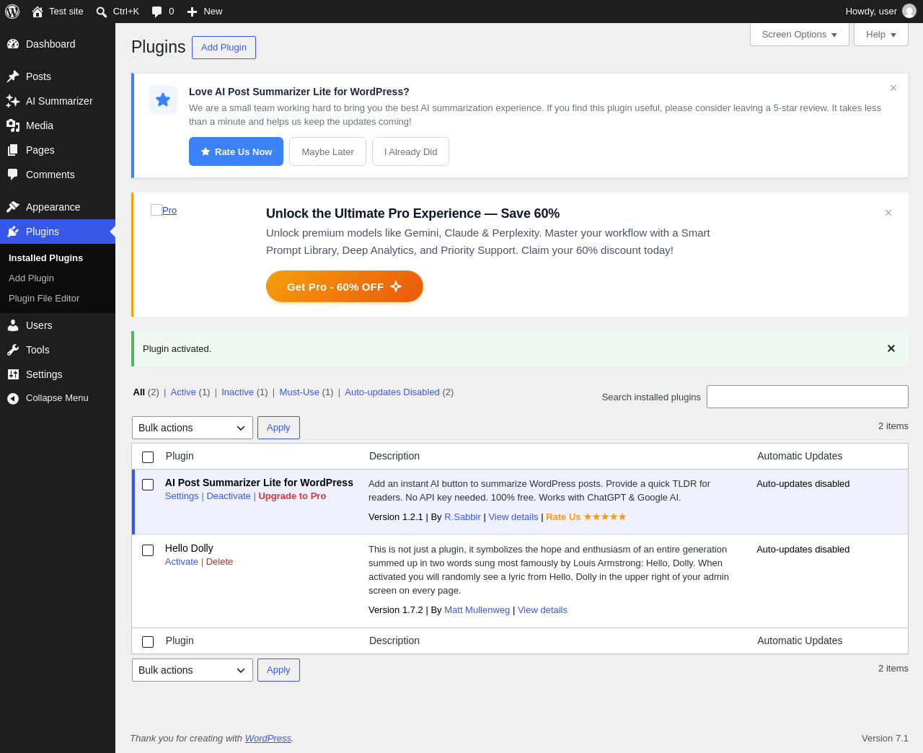Image resolution: width=923 pixels, height=753 pixels.
Task: Click the Collapse Menu arrow icon
Action: [13, 398]
